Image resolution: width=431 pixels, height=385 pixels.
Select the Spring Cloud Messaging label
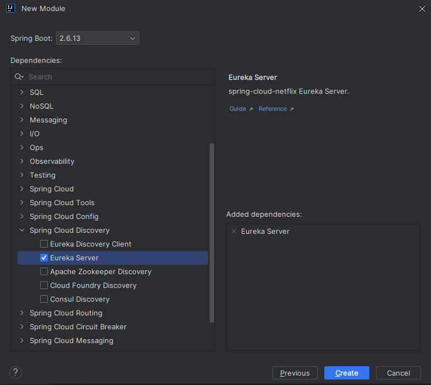pyautogui.click(x=72, y=340)
